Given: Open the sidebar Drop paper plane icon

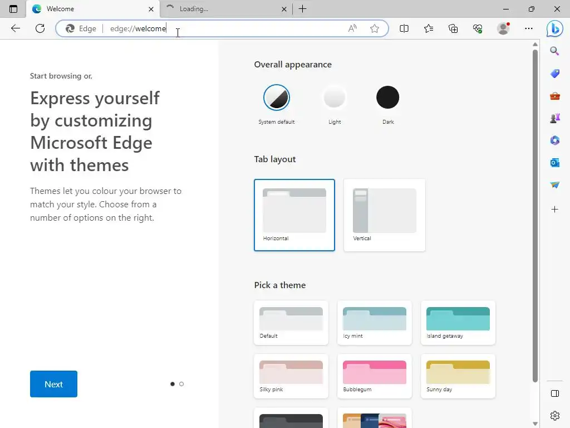Looking at the screenshot, I should click(x=555, y=185).
